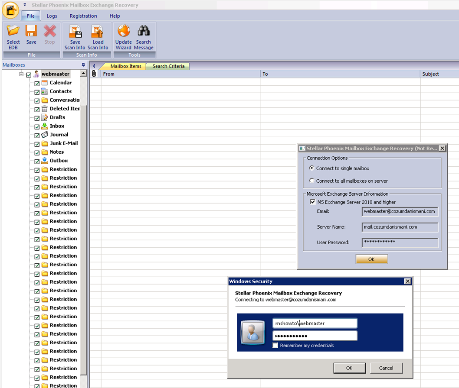Image resolution: width=459 pixels, height=388 pixels.
Task: Click OK in Stellar Phoenix connection dialog
Action: [372, 259]
